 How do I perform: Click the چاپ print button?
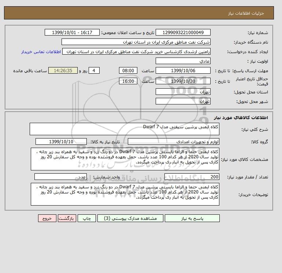87,218
